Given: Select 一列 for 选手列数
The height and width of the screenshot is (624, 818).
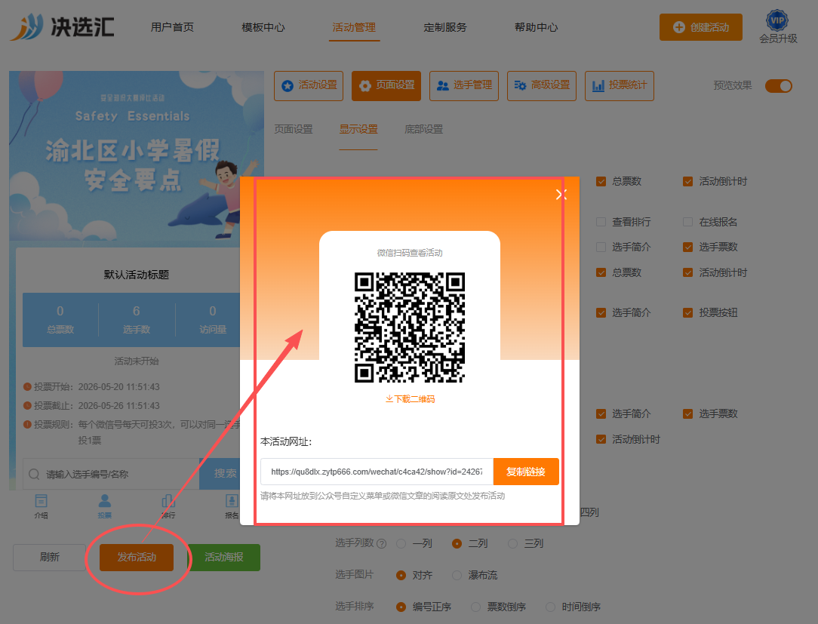Looking at the screenshot, I should (401, 544).
